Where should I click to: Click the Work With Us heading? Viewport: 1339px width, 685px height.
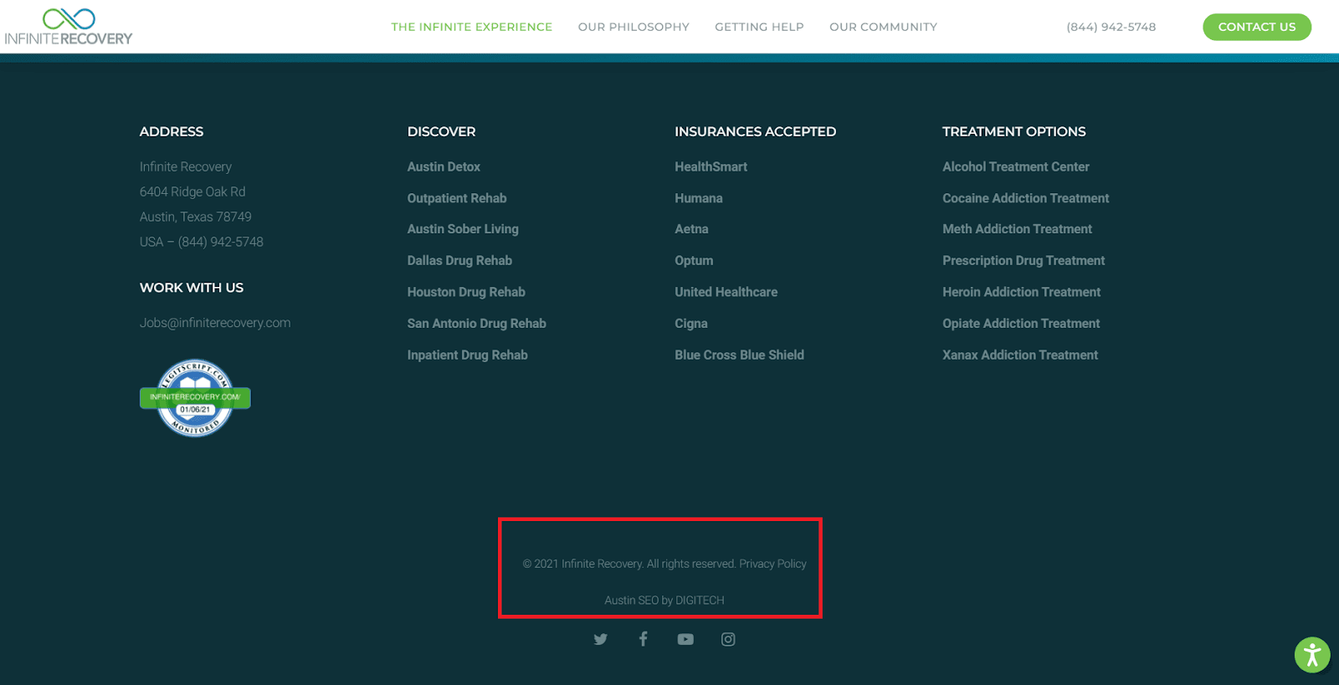[x=192, y=288]
